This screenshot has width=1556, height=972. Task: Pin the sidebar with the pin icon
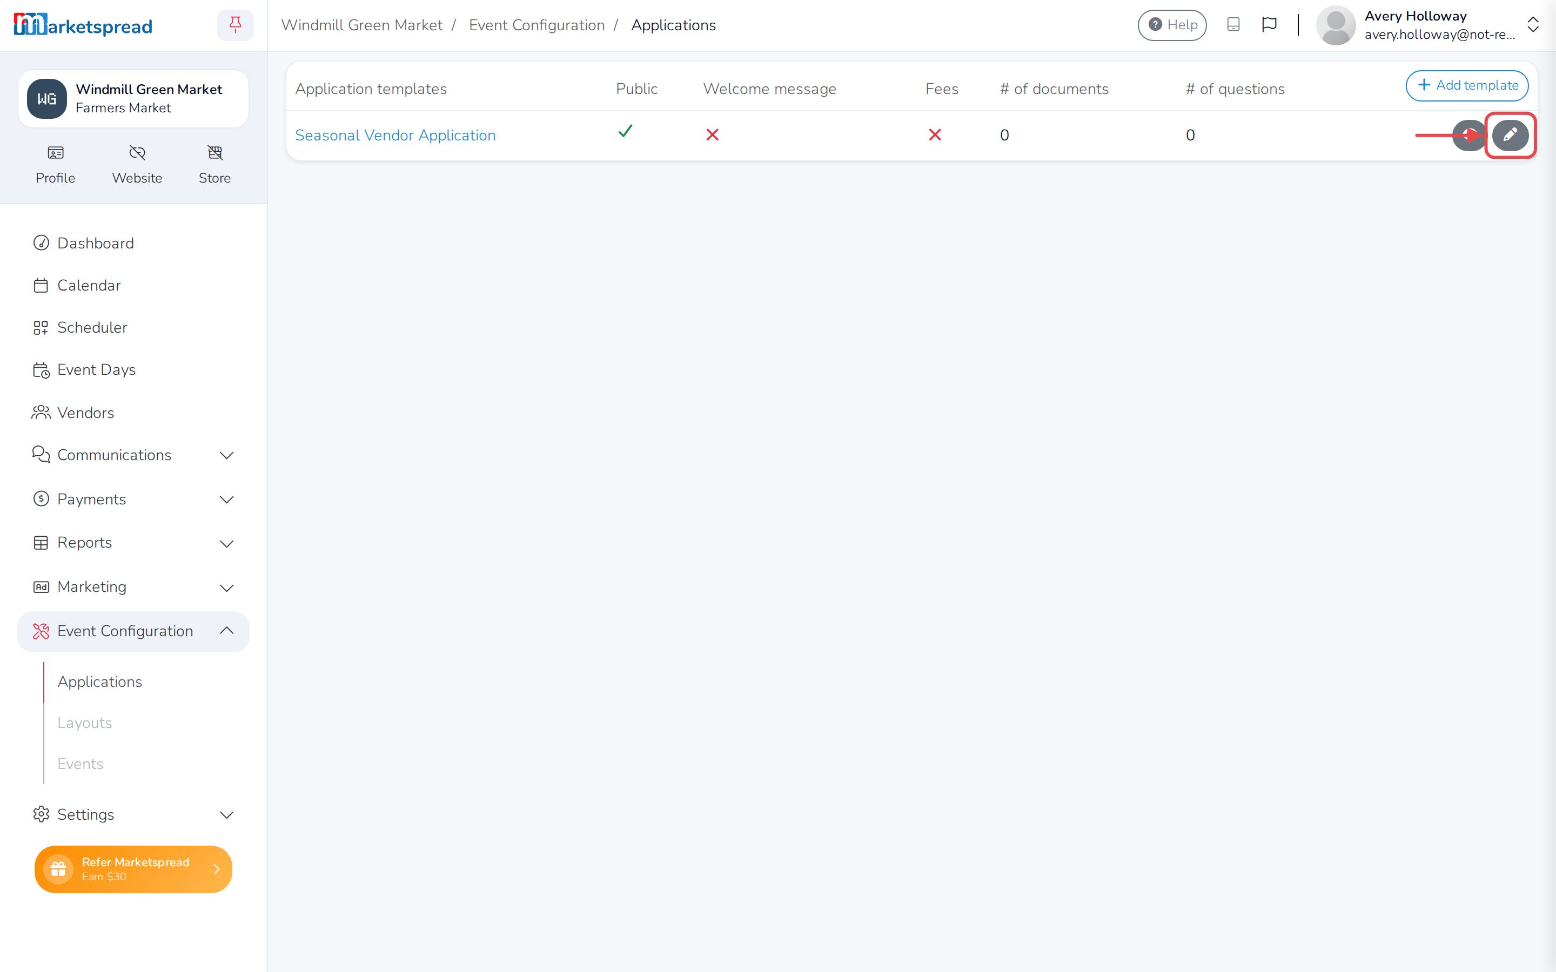[236, 25]
